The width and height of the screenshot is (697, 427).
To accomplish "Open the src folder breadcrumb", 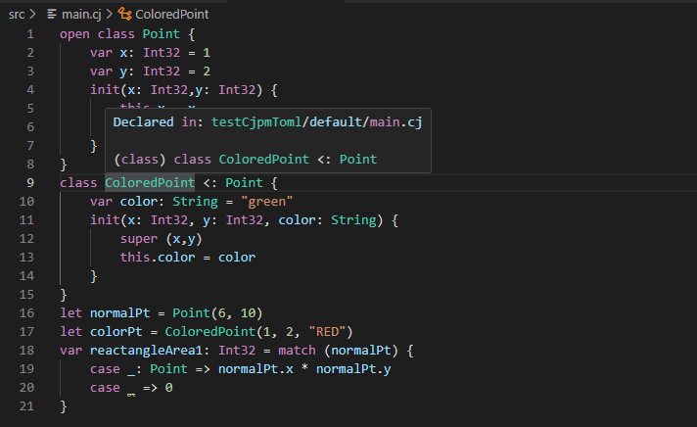I will [16, 15].
